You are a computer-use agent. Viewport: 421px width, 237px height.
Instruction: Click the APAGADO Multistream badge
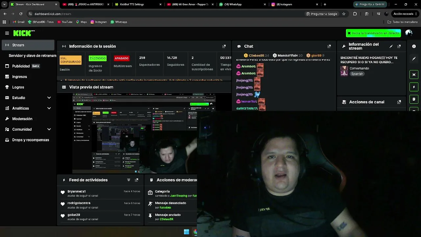click(121, 58)
